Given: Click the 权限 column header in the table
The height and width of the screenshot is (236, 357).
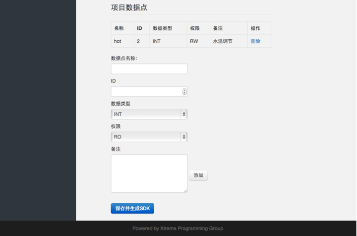Looking at the screenshot, I should pyautogui.click(x=195, y=28).
